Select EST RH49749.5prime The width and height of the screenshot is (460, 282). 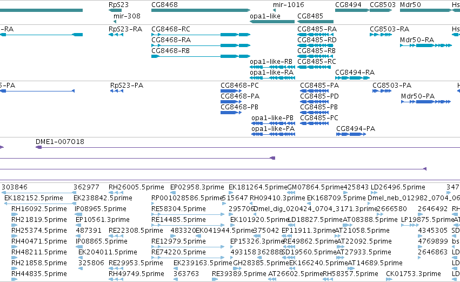coord(136,274)
